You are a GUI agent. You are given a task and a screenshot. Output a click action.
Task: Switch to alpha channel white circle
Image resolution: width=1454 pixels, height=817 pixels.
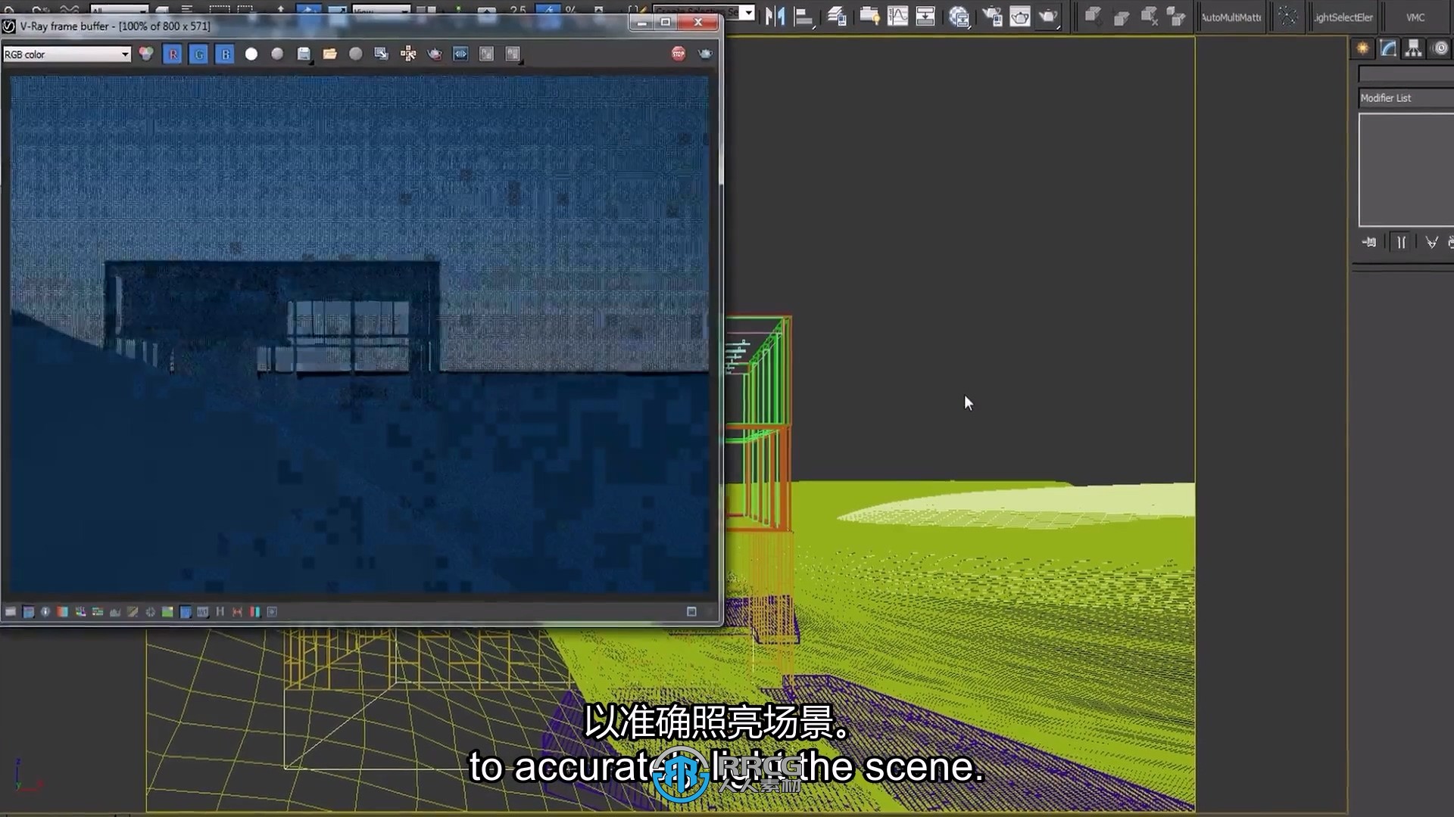pyautogui.click(x=251, y=54)
